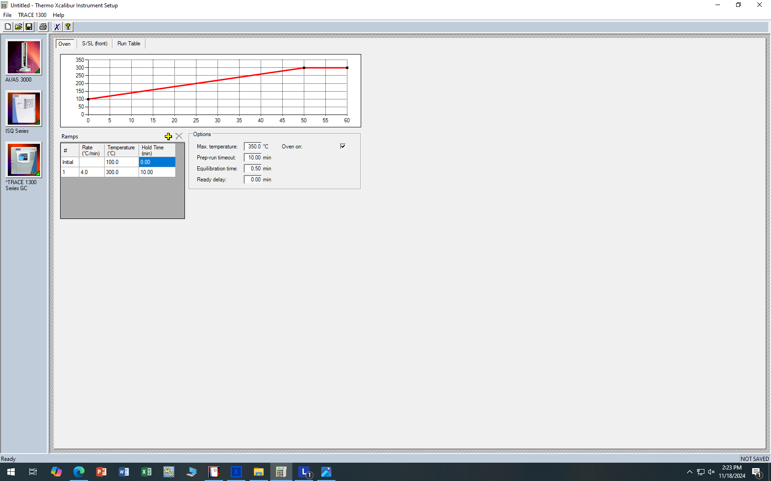Select the Initial hold time cell 0.00
This screenshot has height=481, width=771.
[157, 162]
